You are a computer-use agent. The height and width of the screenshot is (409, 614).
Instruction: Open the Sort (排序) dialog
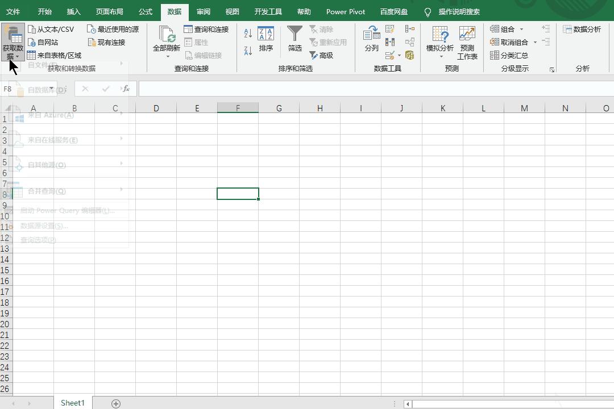point(266,39)
